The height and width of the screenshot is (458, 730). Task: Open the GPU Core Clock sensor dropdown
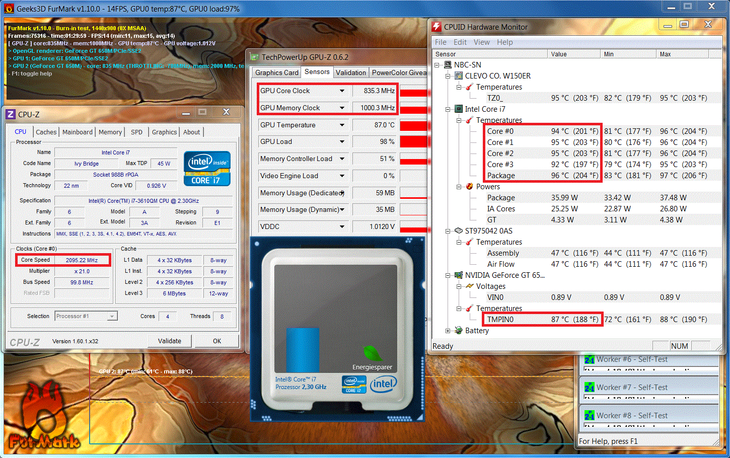point(342,91)
